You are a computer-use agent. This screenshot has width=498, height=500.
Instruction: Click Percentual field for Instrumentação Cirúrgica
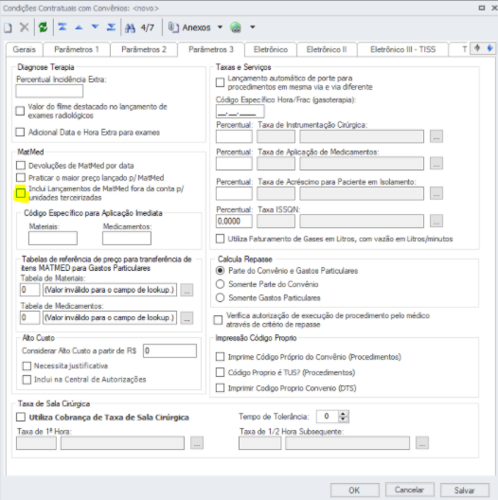pos(234,136)
